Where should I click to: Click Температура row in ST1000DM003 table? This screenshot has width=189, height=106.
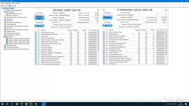coord(134,64)
